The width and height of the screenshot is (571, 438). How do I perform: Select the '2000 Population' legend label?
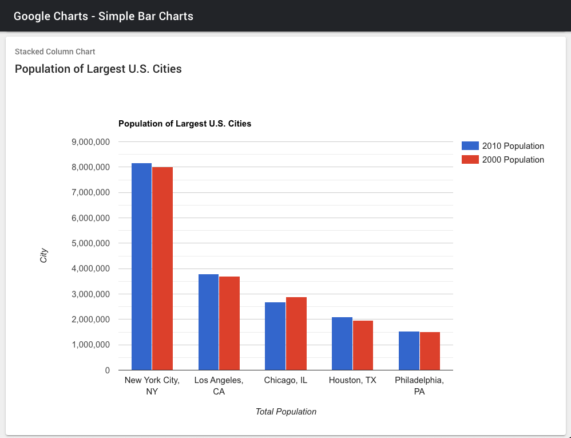[513, 160]
